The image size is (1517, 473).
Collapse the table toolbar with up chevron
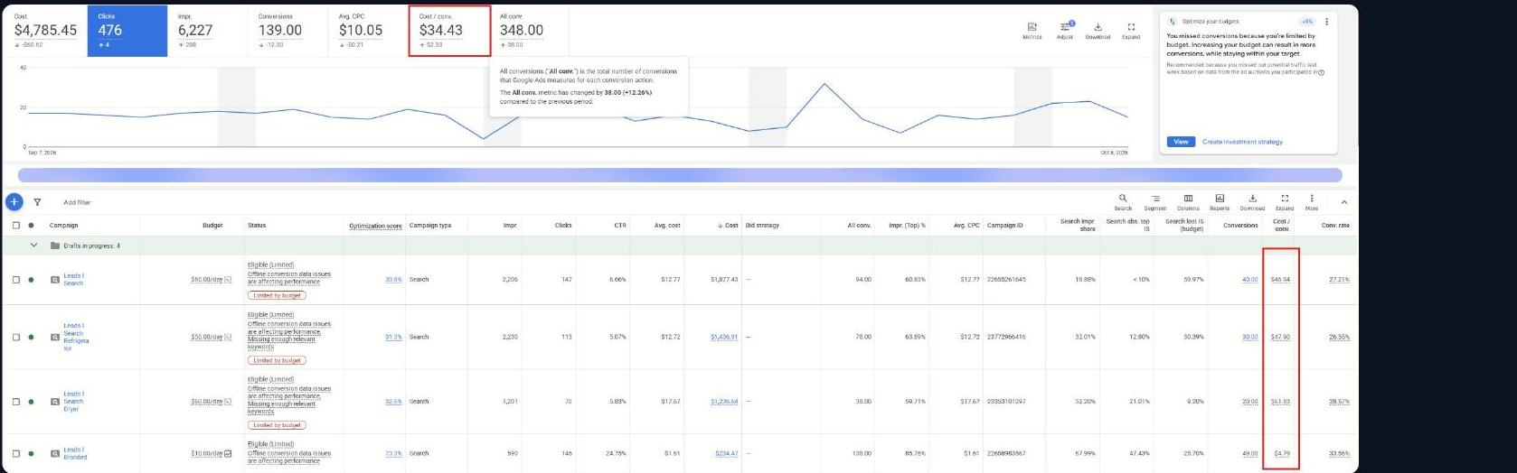coord(1343,202)
